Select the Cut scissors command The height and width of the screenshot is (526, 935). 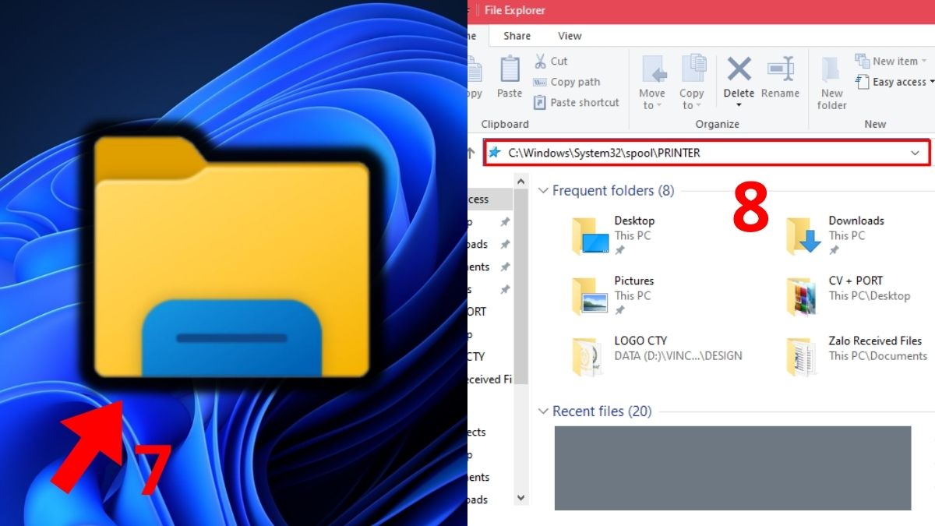551,61
